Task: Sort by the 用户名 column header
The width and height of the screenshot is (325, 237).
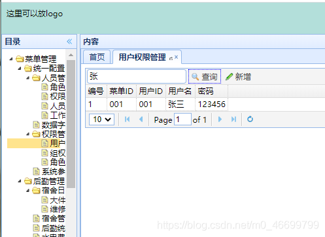Action: 180,91
